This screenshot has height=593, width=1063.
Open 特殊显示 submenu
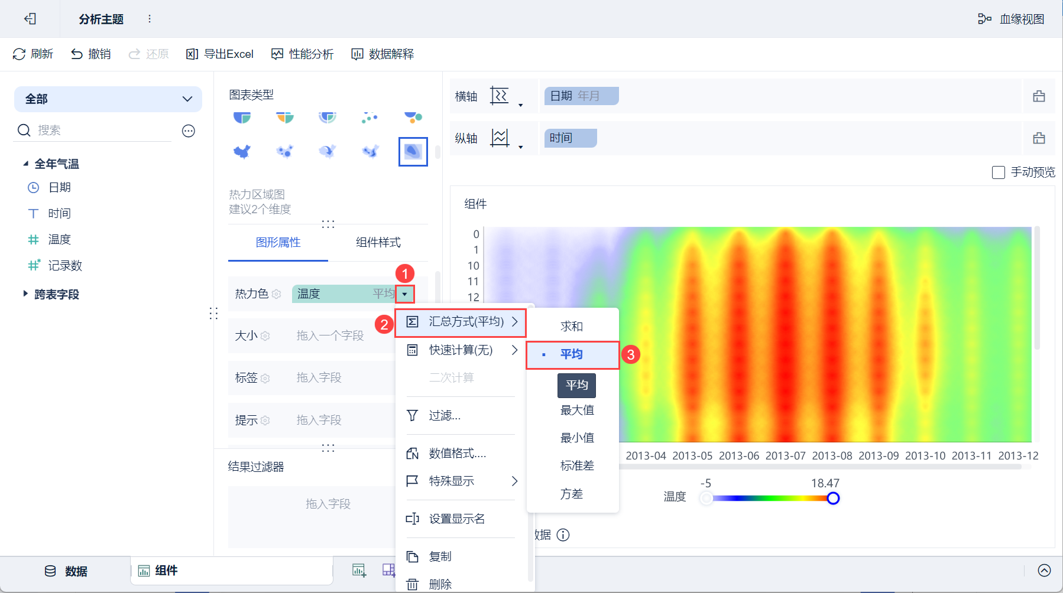461,481
